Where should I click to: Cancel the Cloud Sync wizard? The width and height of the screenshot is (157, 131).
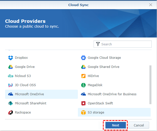[x=139, y=125]
